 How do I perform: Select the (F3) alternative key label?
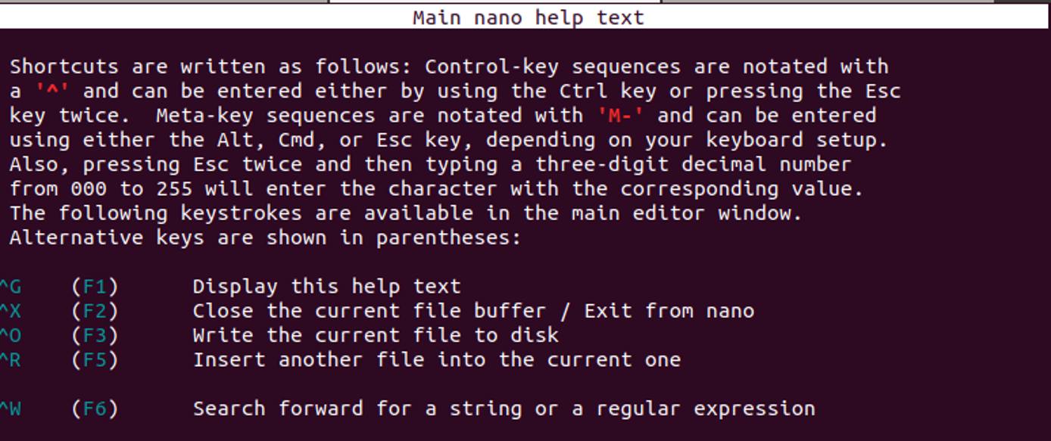(95, 335)
